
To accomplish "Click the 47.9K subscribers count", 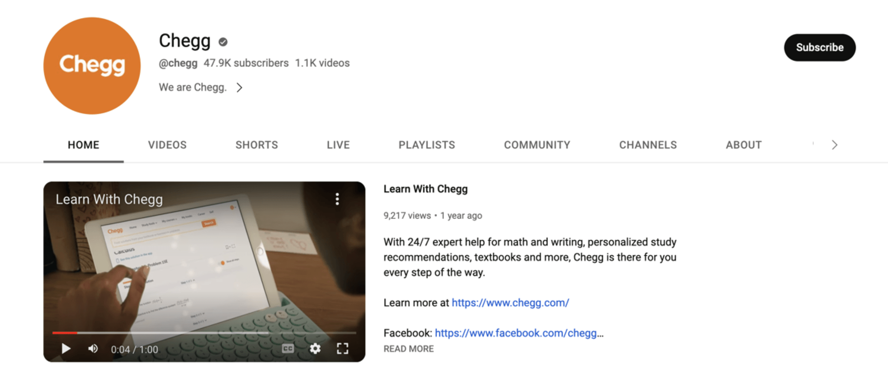I will (246, 63).
